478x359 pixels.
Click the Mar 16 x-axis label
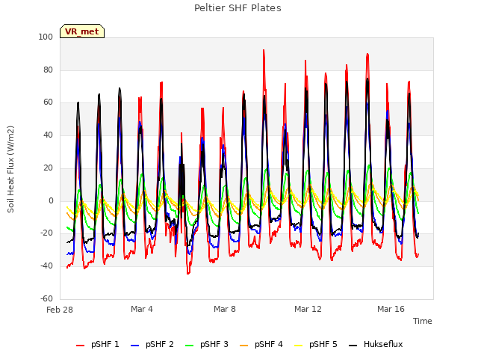[x=391, y=309]
